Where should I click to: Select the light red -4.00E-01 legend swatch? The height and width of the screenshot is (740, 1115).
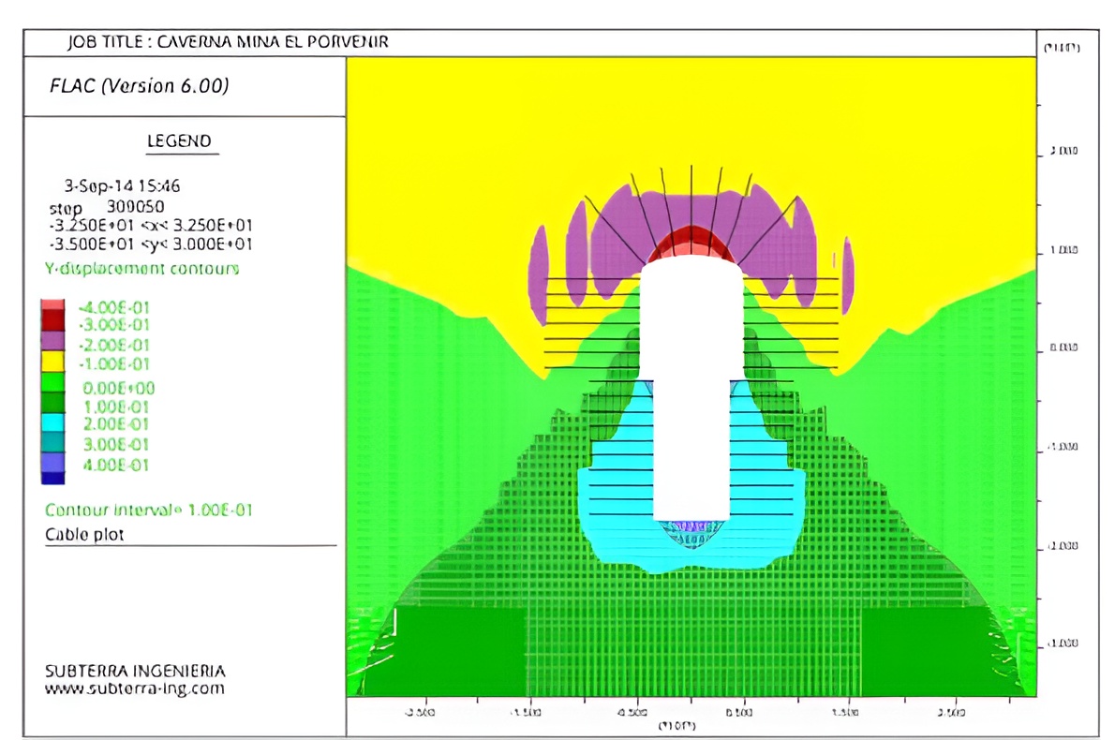tap(52, 305)
